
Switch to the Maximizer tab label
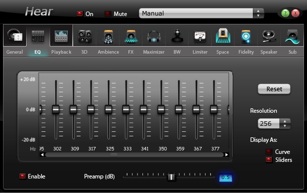(x=153, y=52)
